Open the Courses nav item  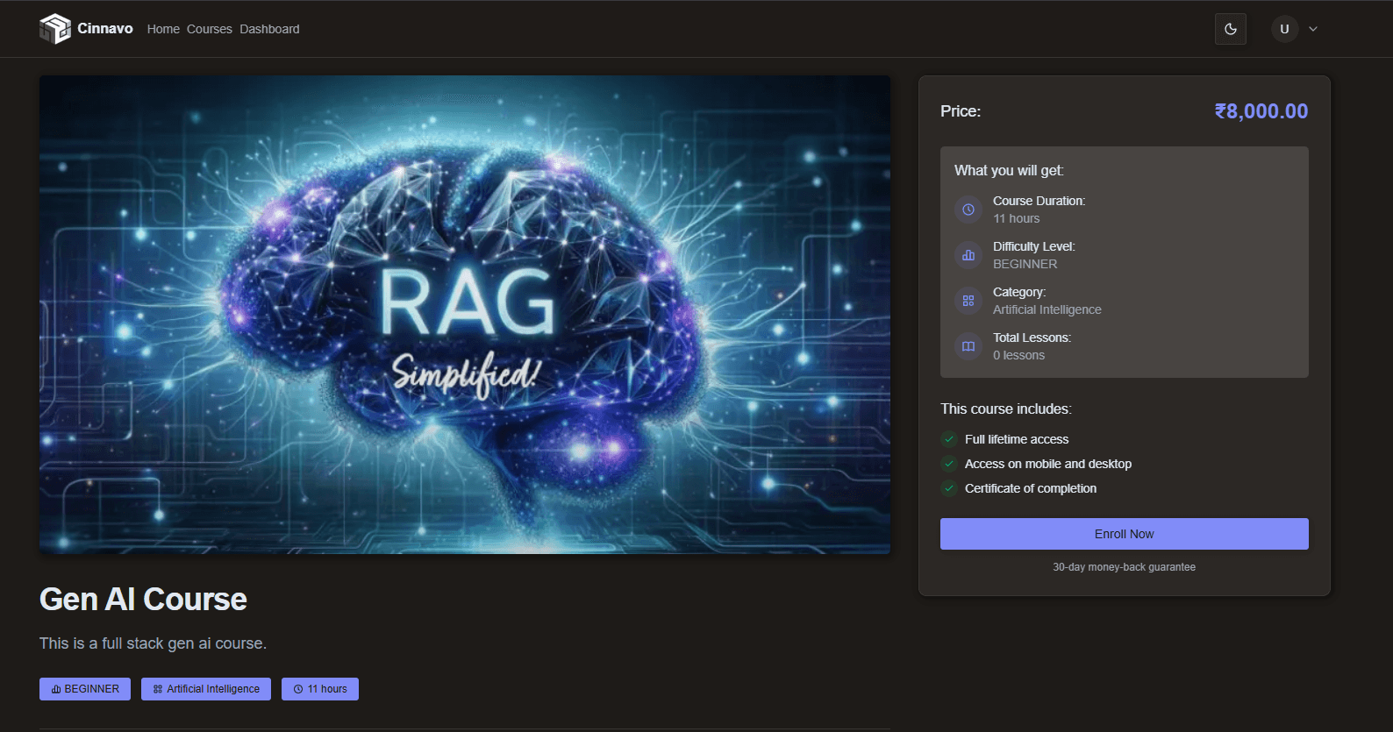coord(209,29)
